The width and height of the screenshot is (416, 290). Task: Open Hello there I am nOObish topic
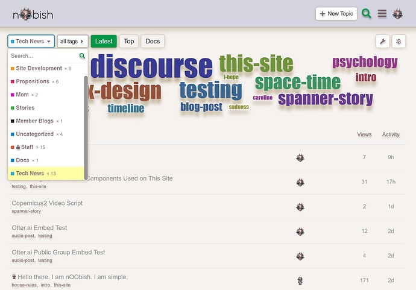coord(73,277)
